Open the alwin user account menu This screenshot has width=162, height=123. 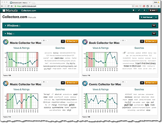click(153, 10)
